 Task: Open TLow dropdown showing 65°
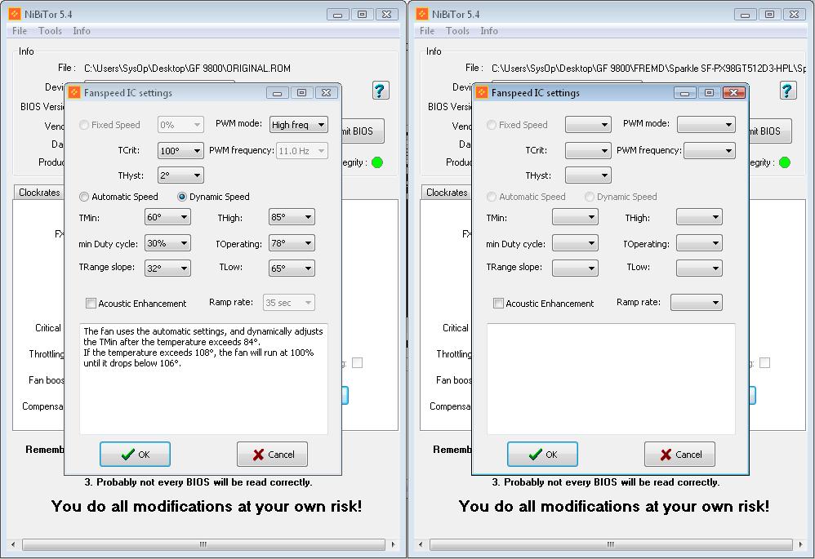point(292,268)
